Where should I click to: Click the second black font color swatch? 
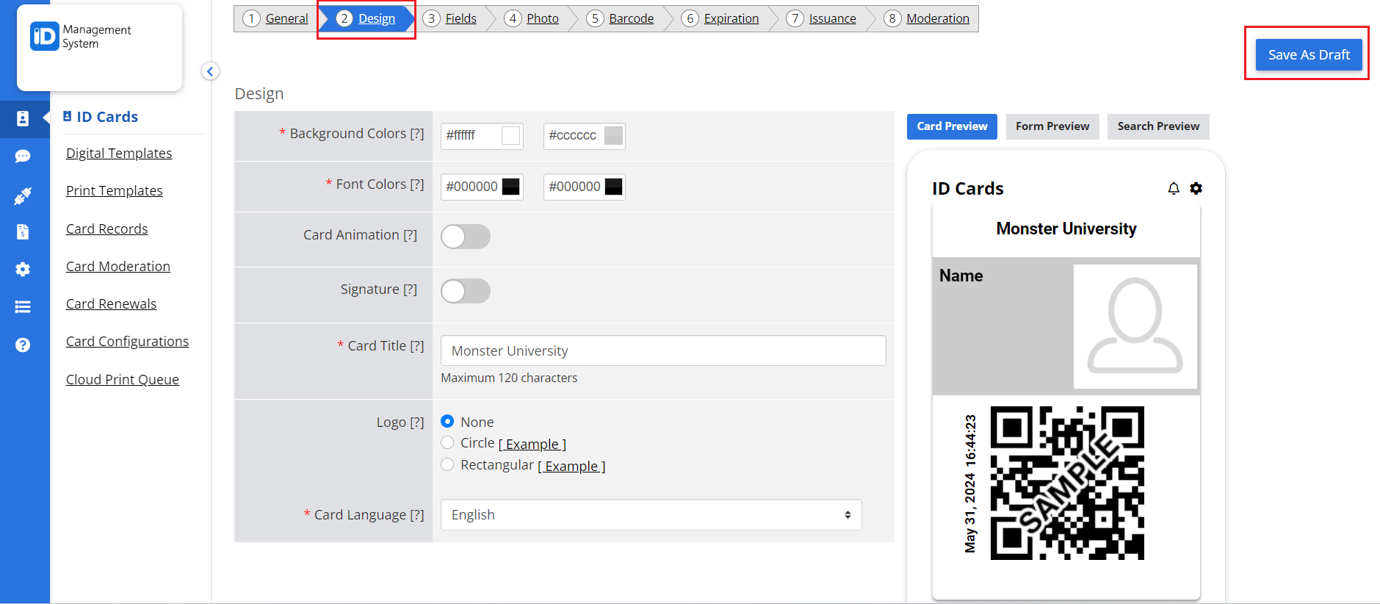coord(613,187)
